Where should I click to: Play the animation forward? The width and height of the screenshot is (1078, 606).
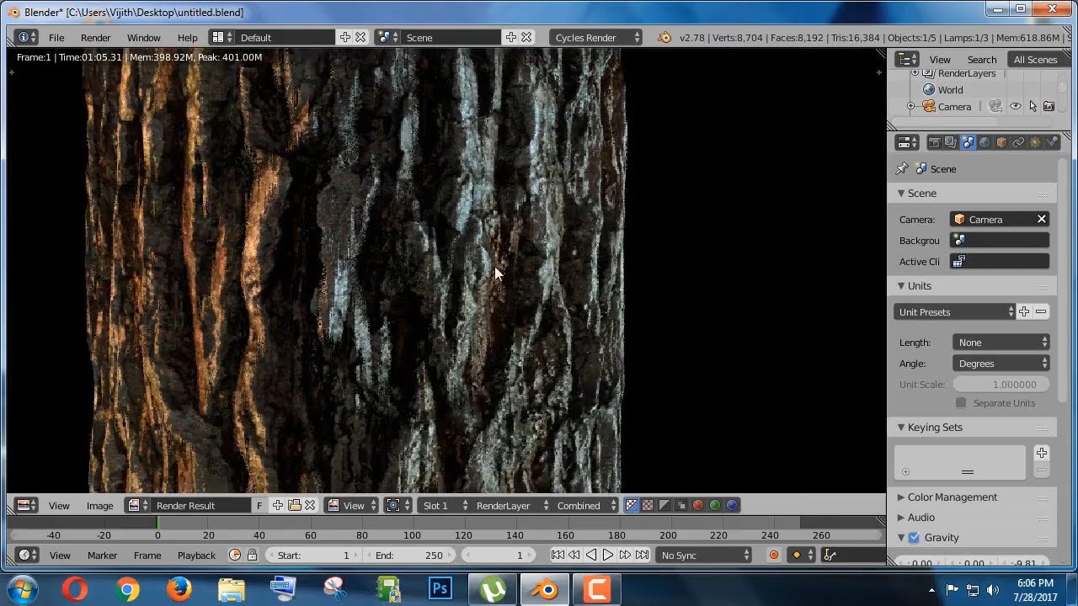608,555
